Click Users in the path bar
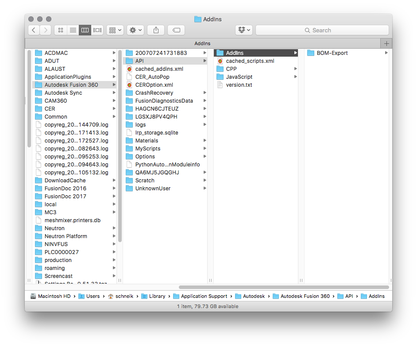The width and height of the screenshot is (417, 347). click(x=89, y=296)
